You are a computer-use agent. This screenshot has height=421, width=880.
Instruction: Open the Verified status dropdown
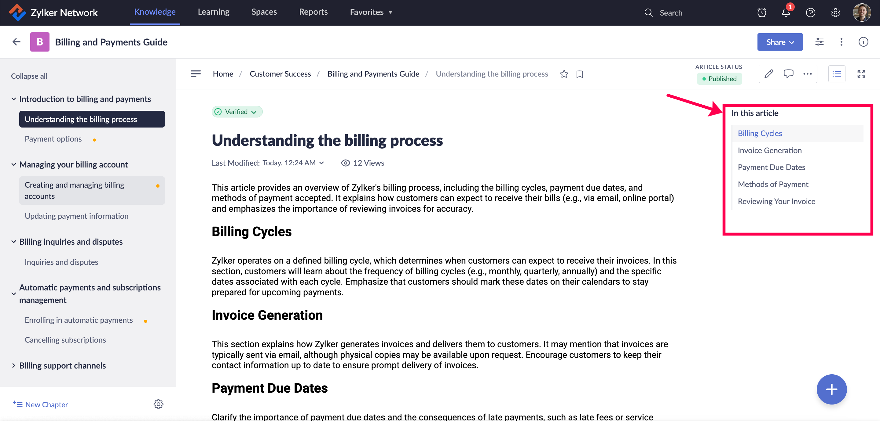coord(237,112)
